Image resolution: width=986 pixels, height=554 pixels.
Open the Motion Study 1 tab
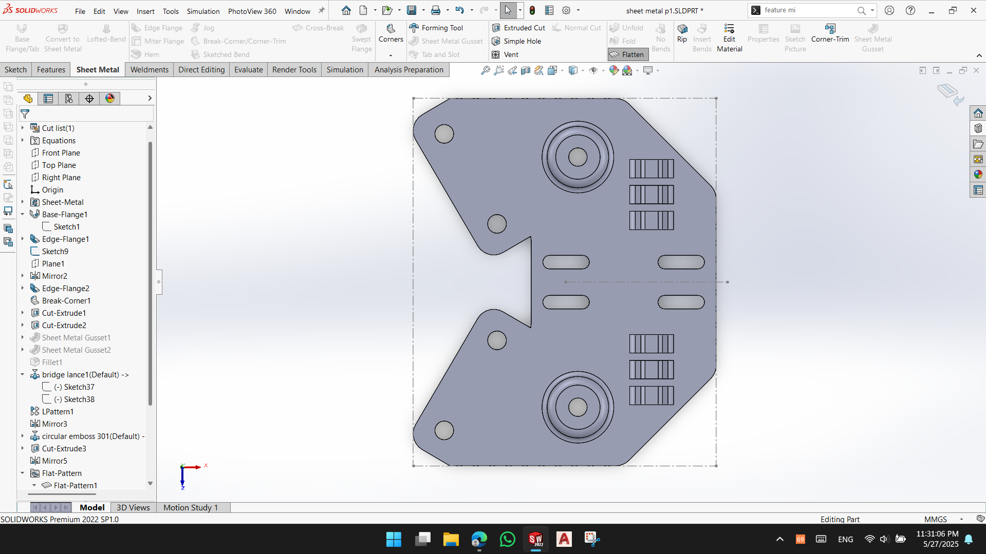click(191, 507)
